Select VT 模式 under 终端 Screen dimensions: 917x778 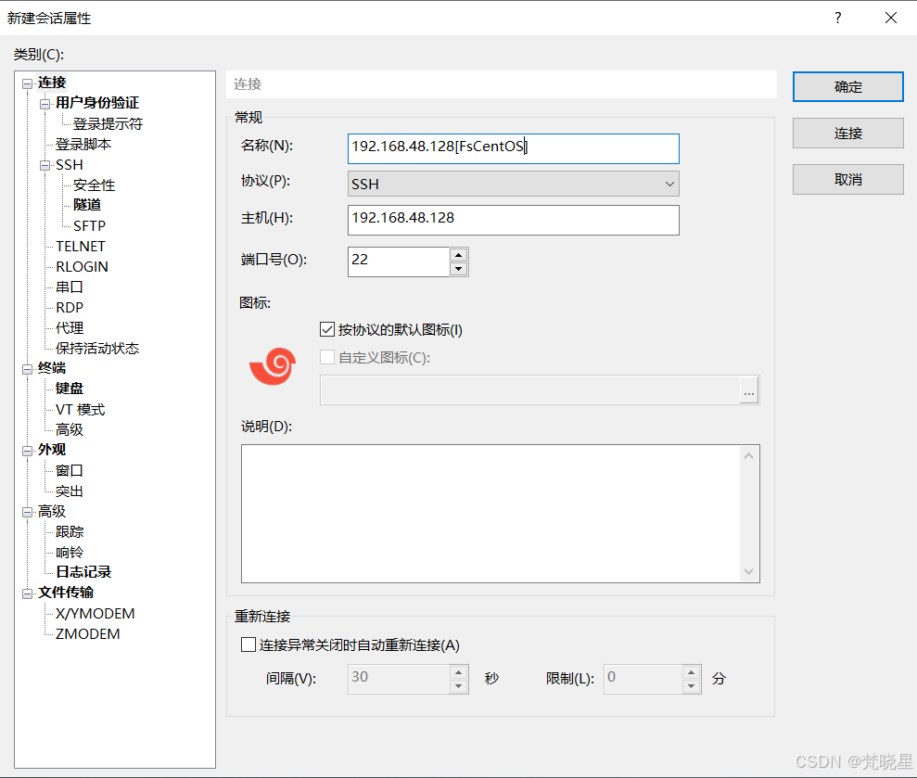pos(80,410)
